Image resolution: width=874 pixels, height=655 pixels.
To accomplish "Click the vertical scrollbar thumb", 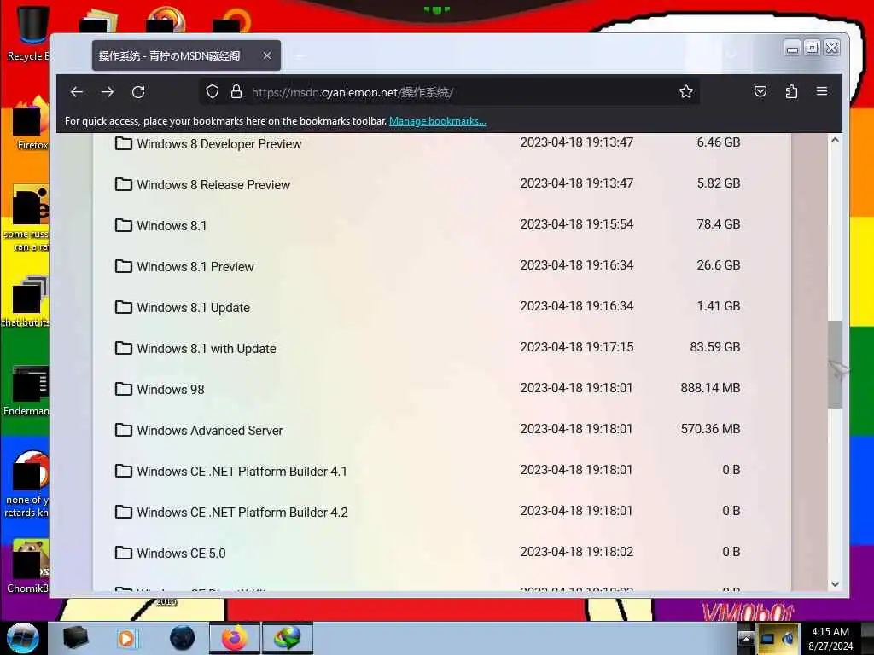I will click(835, 365).
